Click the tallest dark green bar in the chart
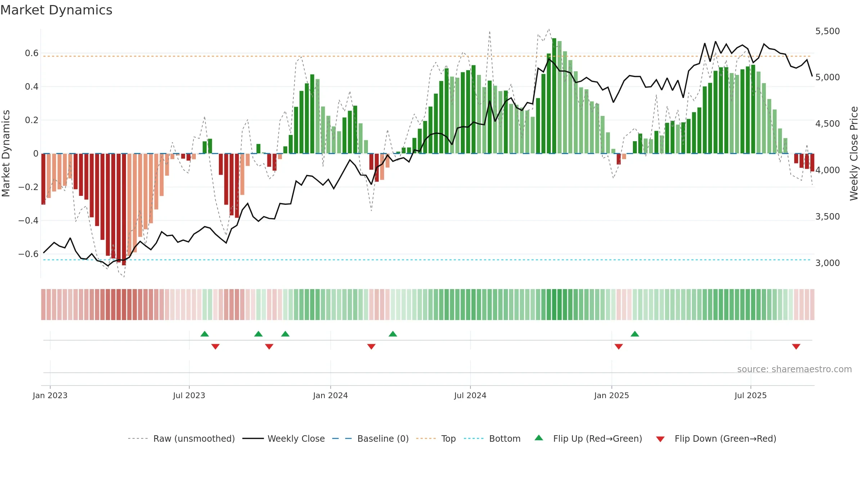 [554, 96]
